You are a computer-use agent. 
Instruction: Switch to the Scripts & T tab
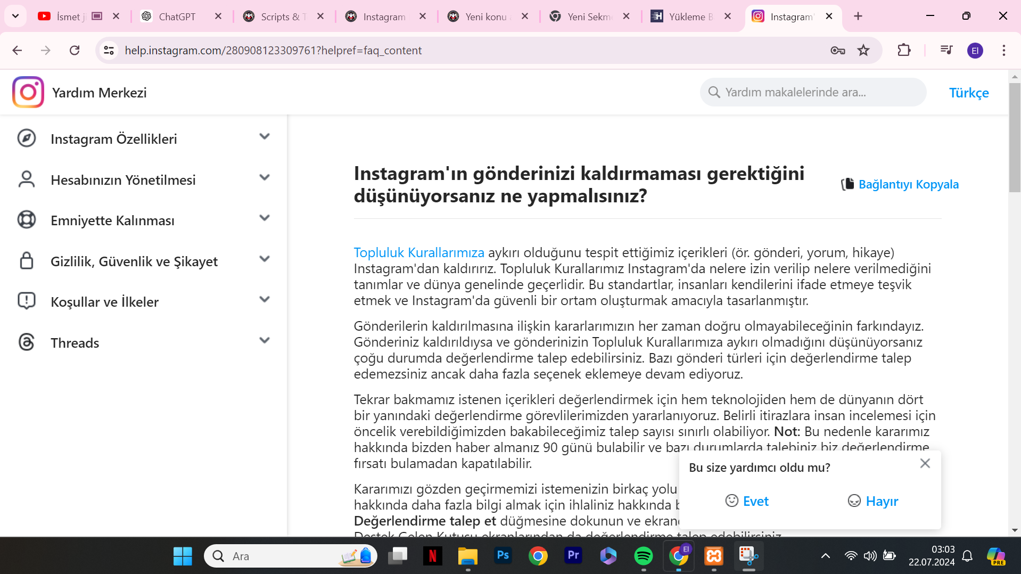click(x=283, y=17)
